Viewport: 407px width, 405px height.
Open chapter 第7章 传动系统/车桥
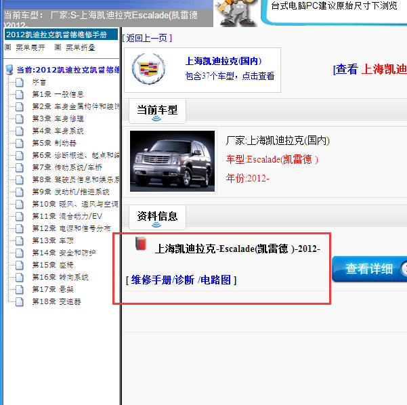click(67, 168)
